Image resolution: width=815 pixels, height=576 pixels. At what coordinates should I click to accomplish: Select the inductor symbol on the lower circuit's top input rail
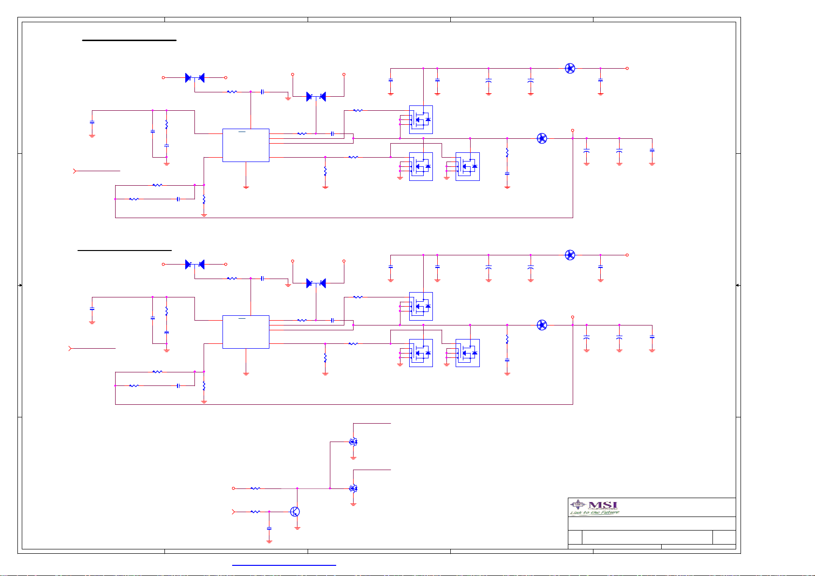570,255
